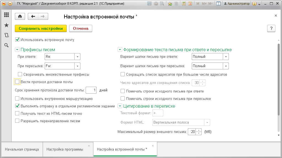282x158 pixels.
Task: Open the calculator icon
Action: pyautogui.click(x=184, y=4)
